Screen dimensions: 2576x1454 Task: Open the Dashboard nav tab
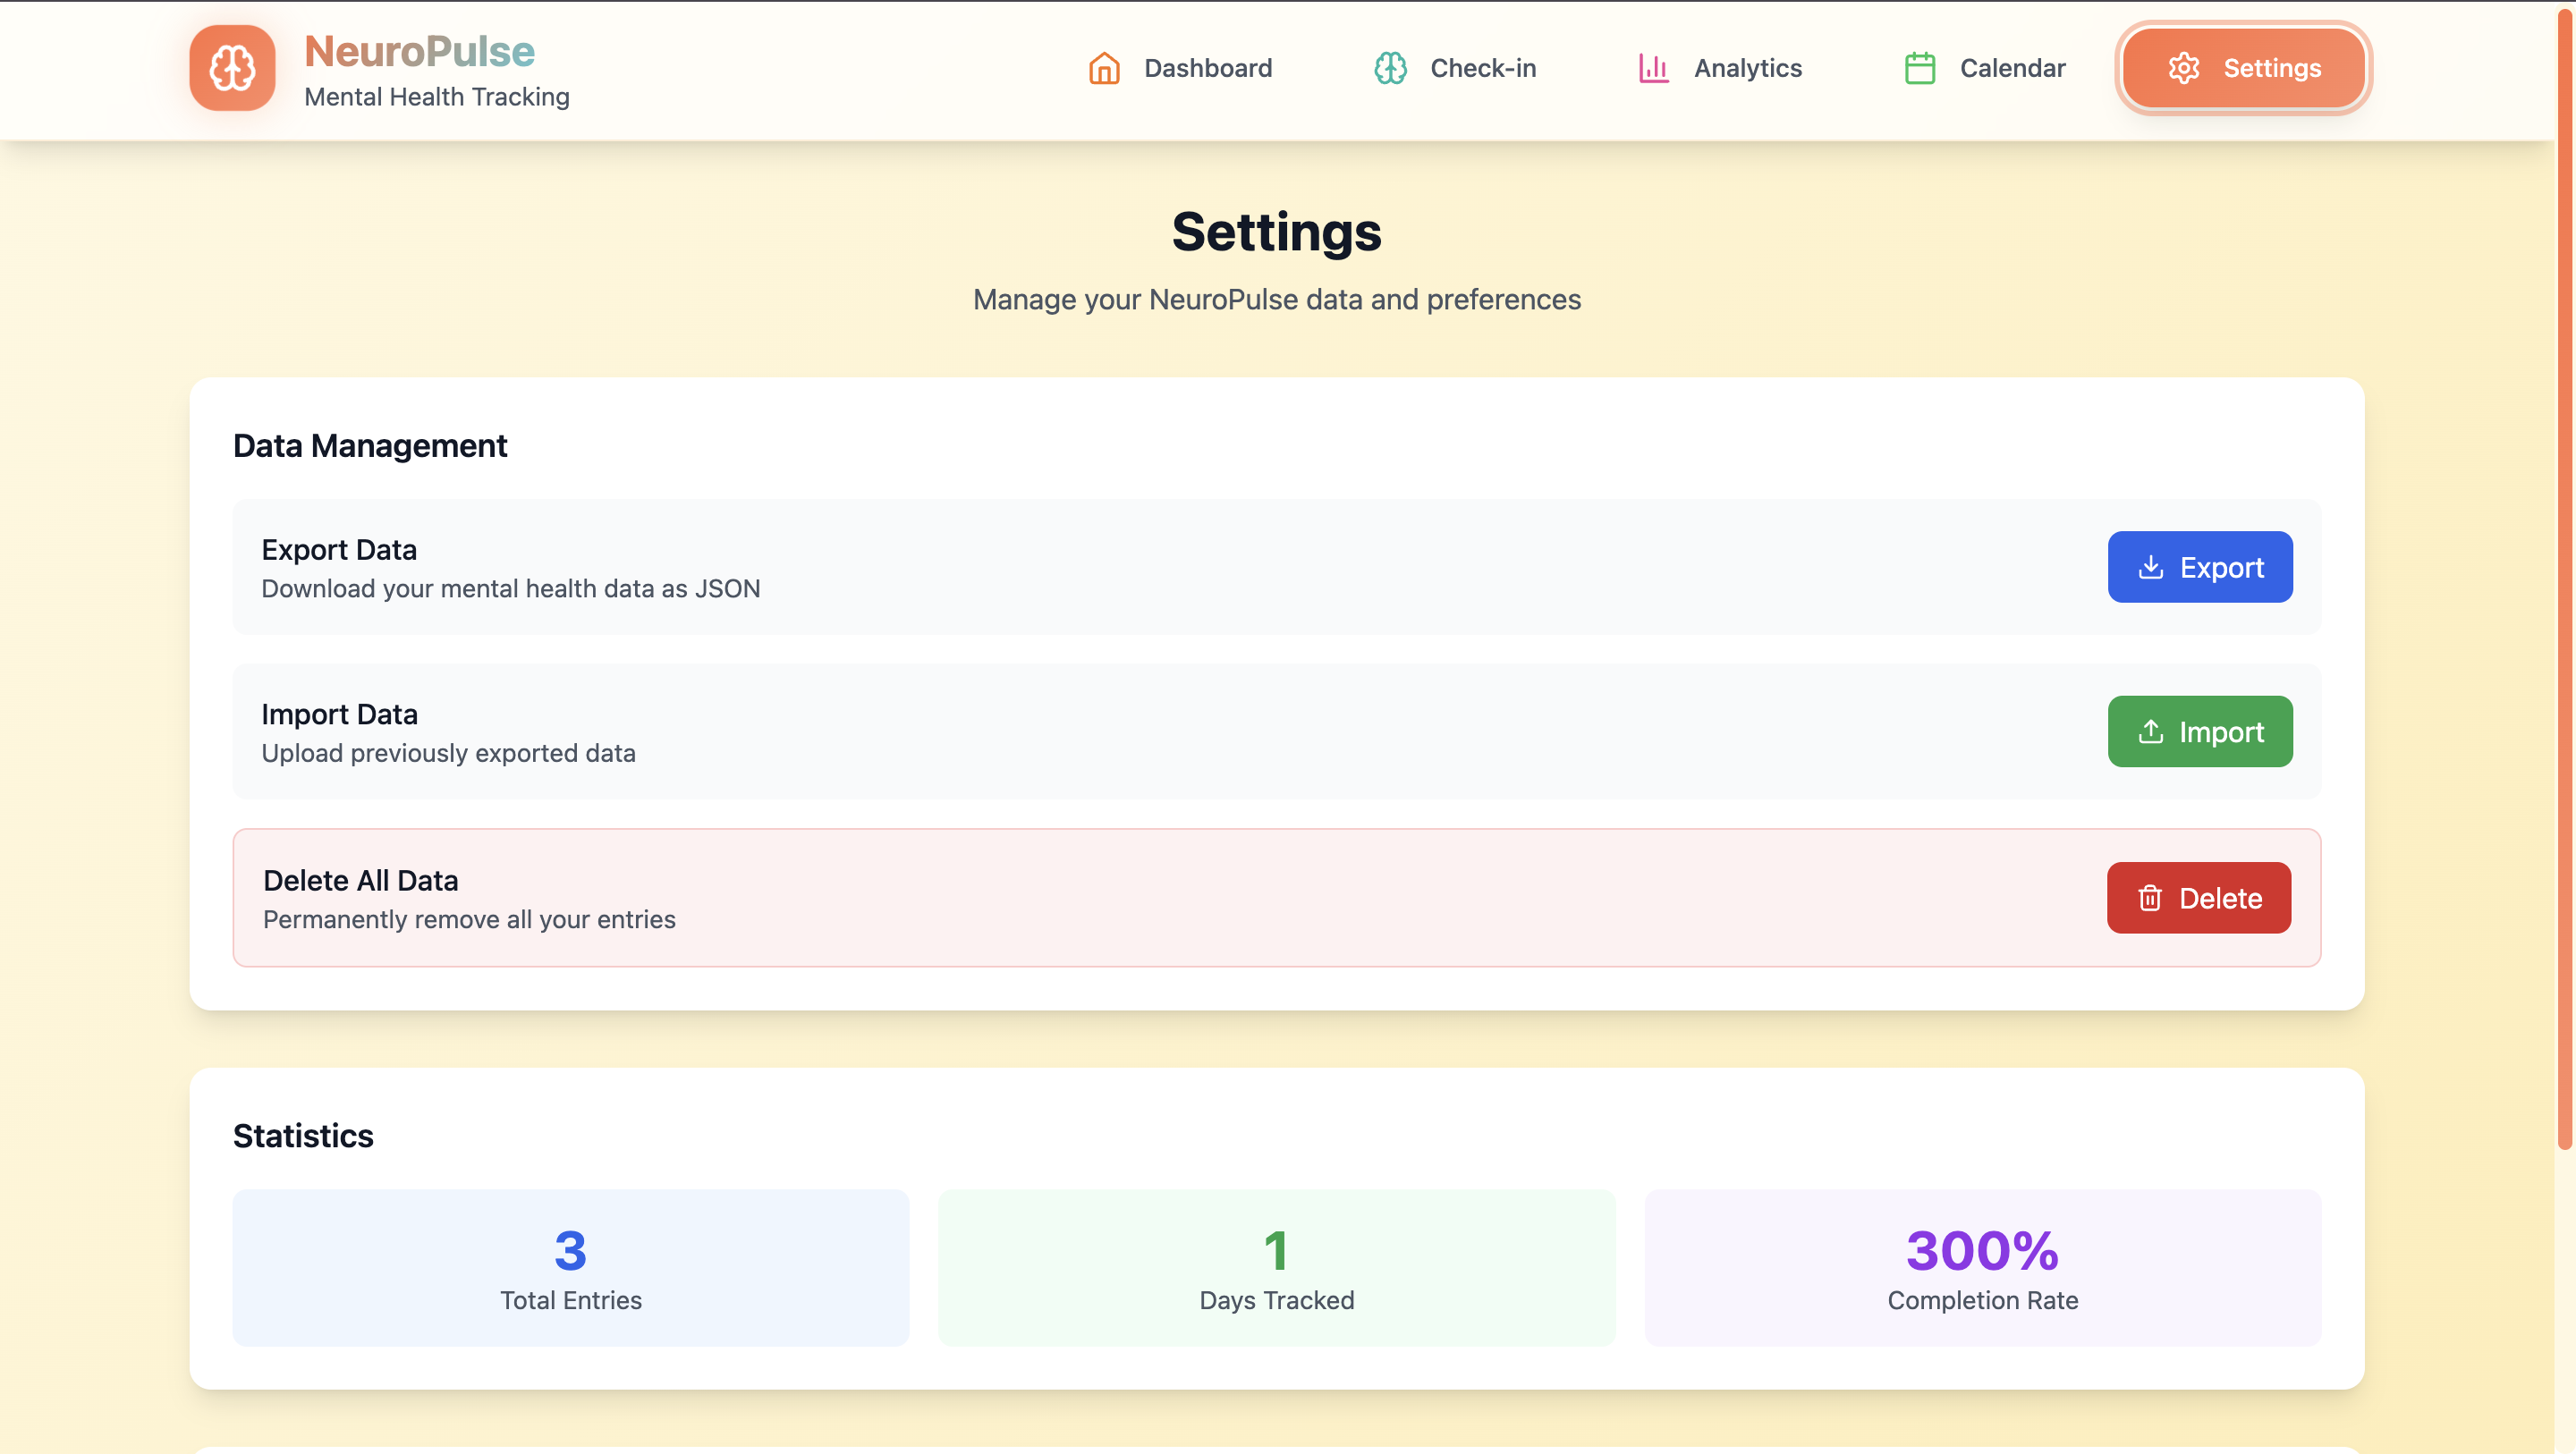pos(1207,68)
